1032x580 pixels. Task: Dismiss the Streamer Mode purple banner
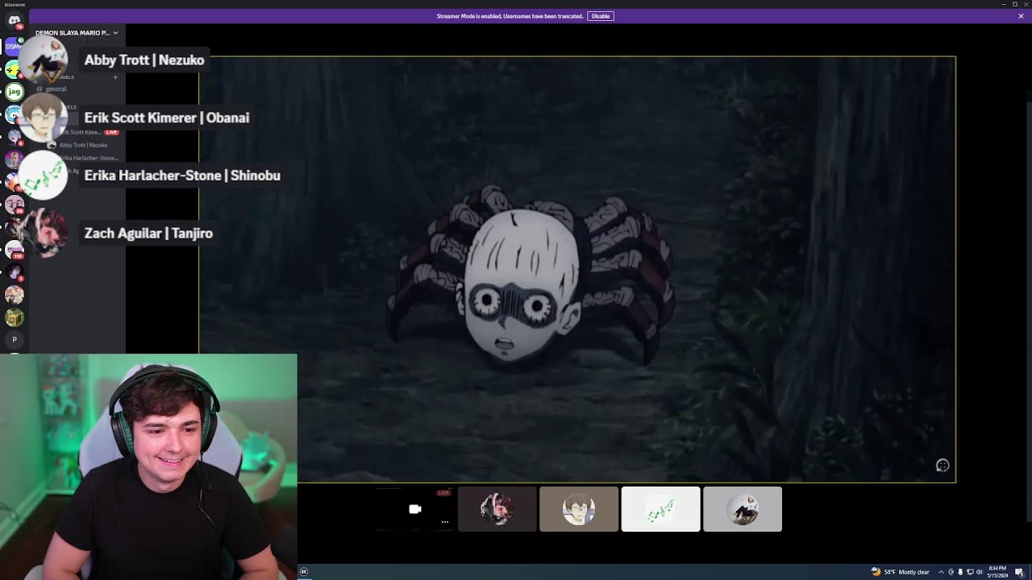click(1021, 16)
